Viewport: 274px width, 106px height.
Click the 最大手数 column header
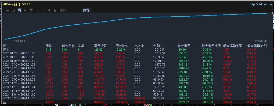click(68, 46)
